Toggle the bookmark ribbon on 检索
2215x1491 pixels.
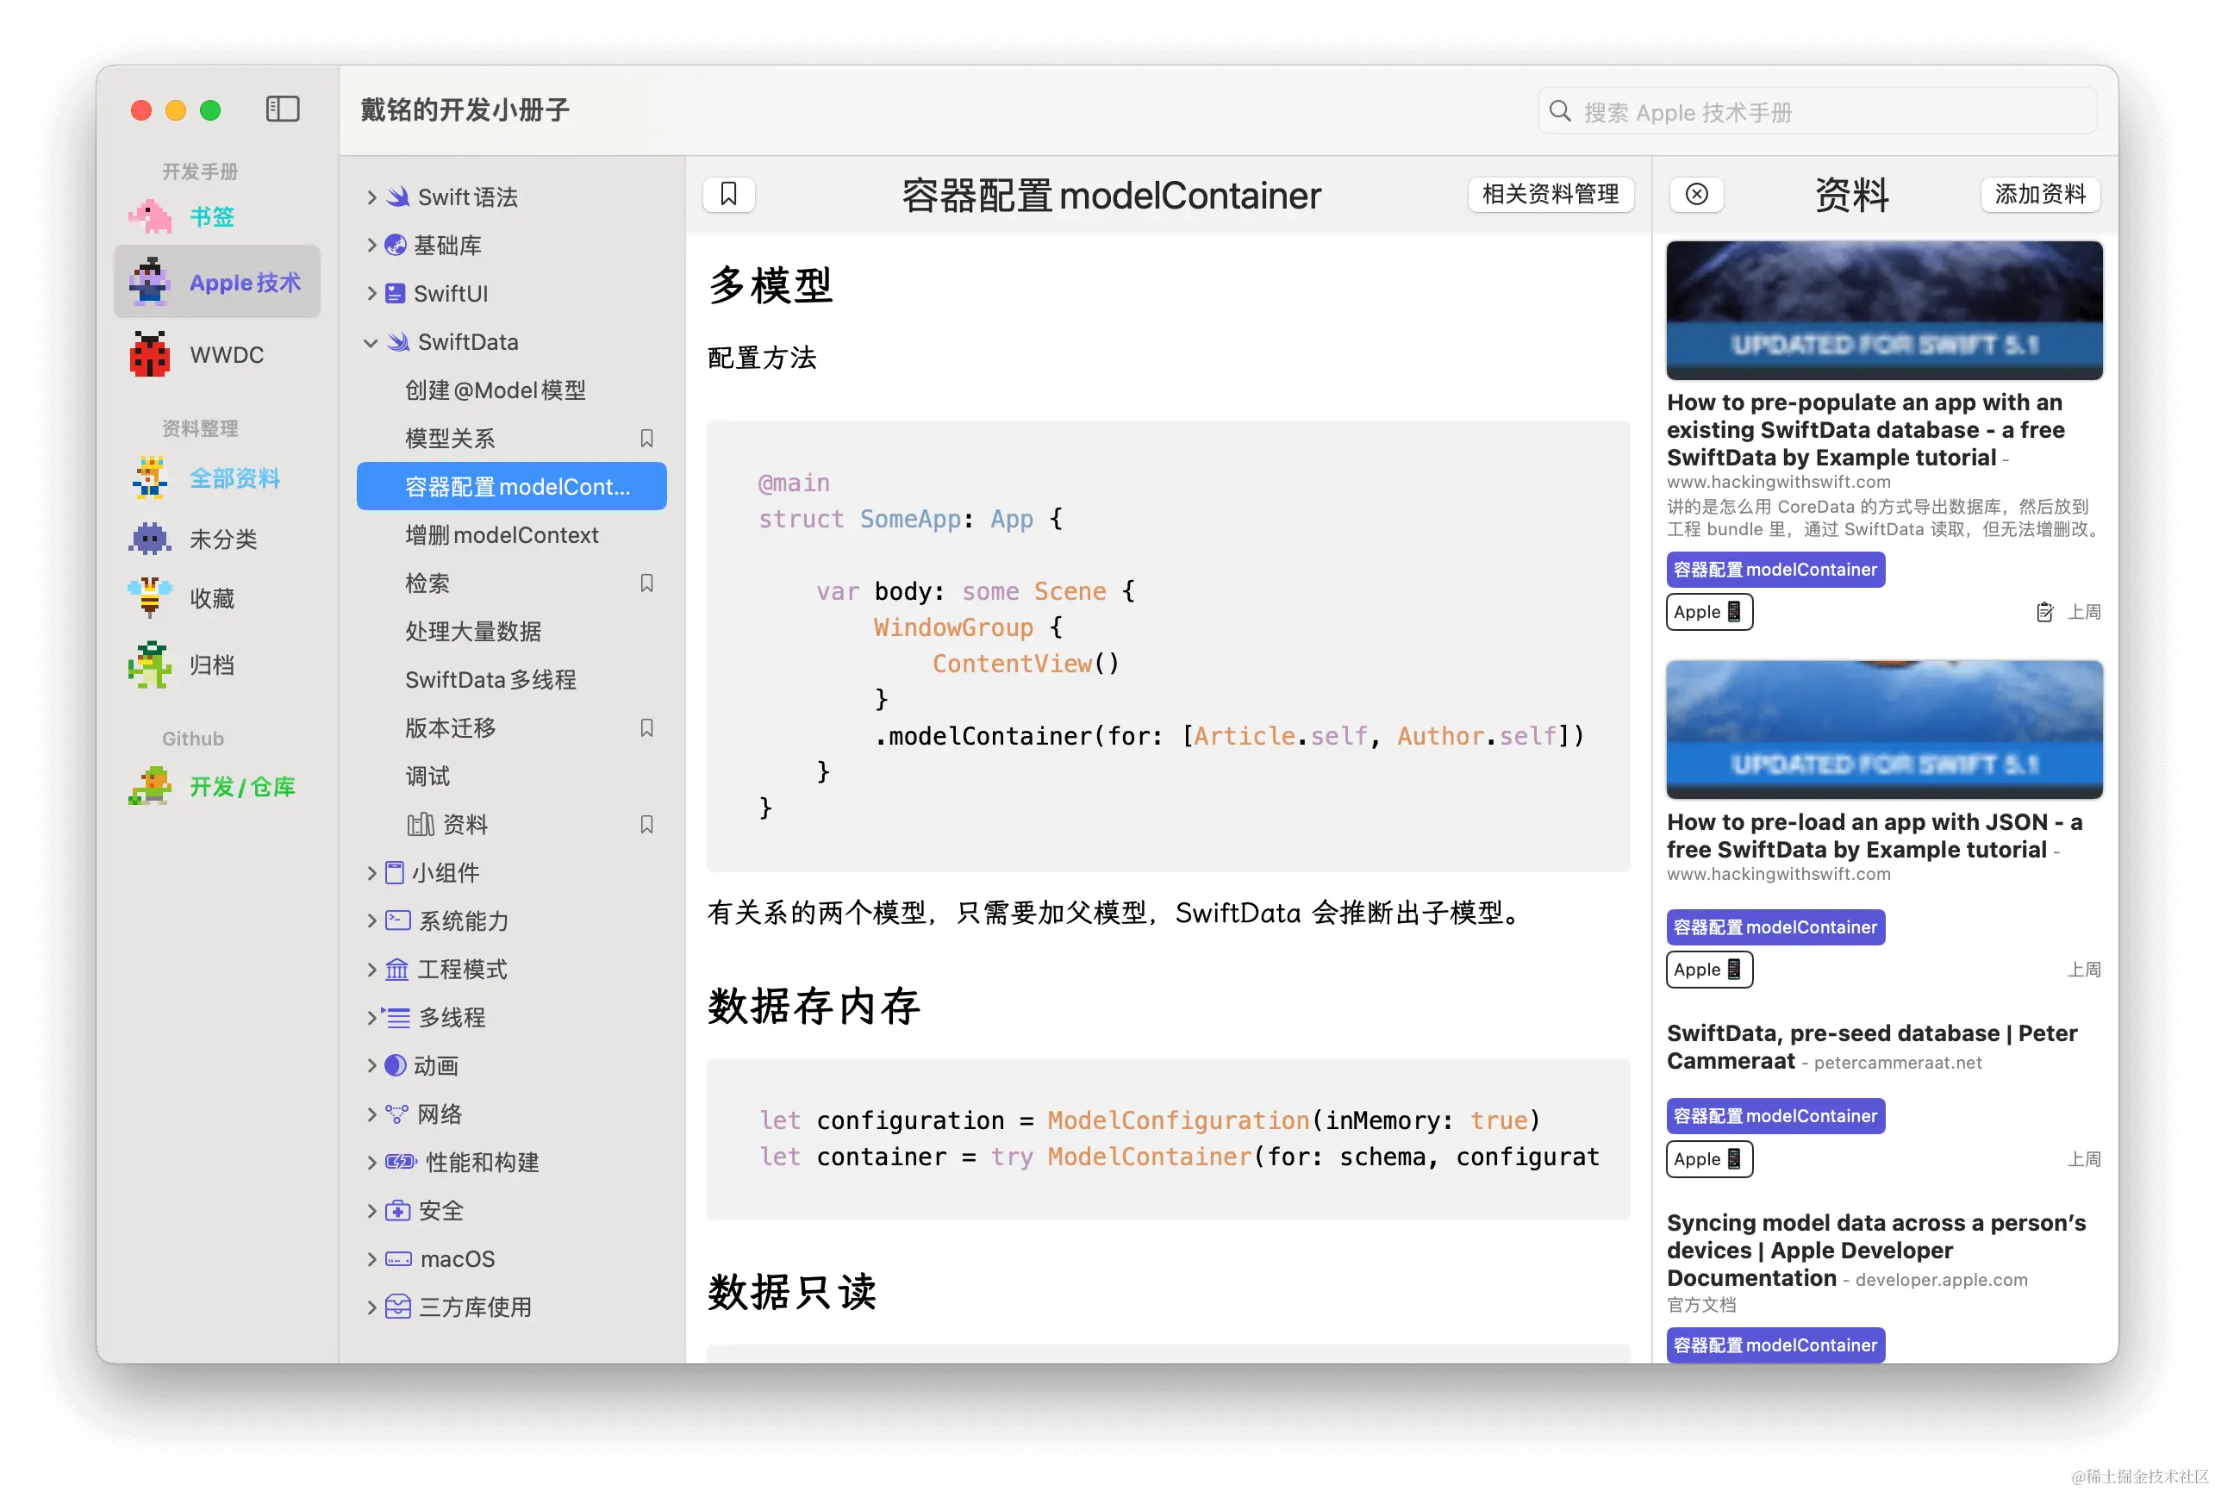click(x=646, y=582)
